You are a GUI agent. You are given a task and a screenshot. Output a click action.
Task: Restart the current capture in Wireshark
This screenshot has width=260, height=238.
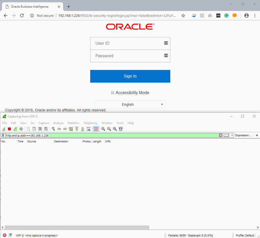pyautogui.click(x=15, y=129)
